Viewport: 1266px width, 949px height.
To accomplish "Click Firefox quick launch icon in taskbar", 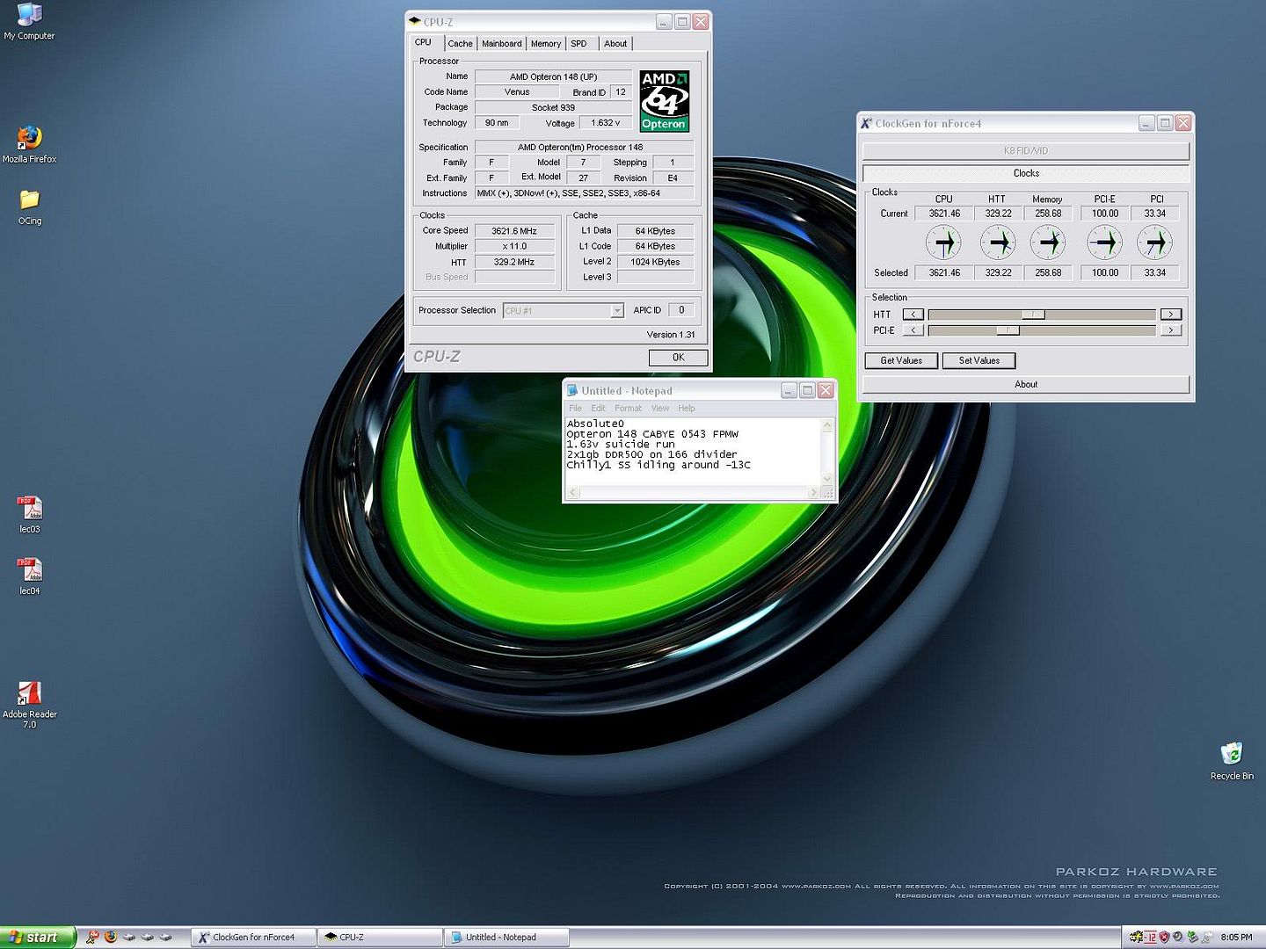I will pos(111,937).
